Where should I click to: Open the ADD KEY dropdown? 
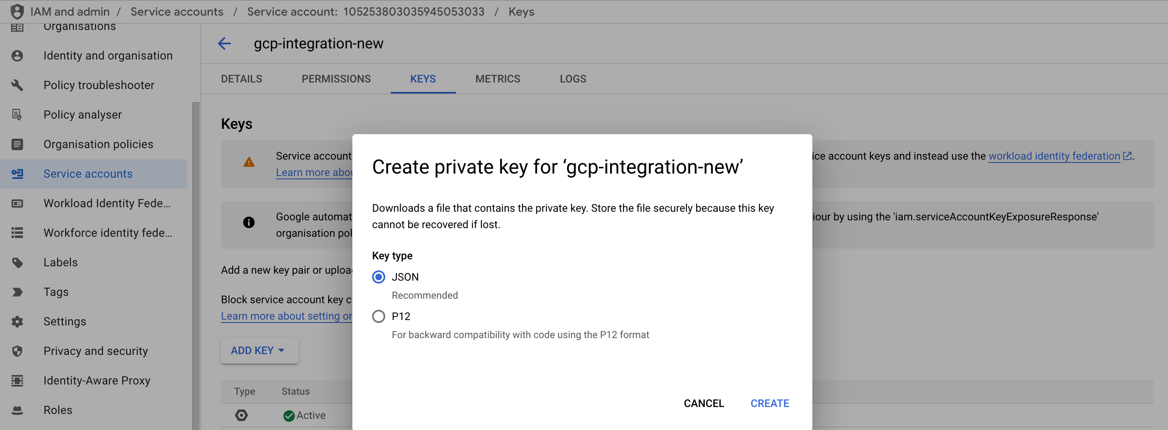pyautogui.click(x=260, y=350)
